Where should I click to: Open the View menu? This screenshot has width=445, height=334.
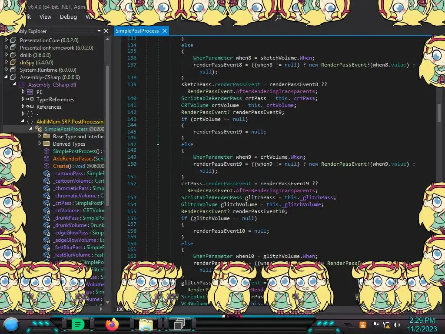click(45, 17)
